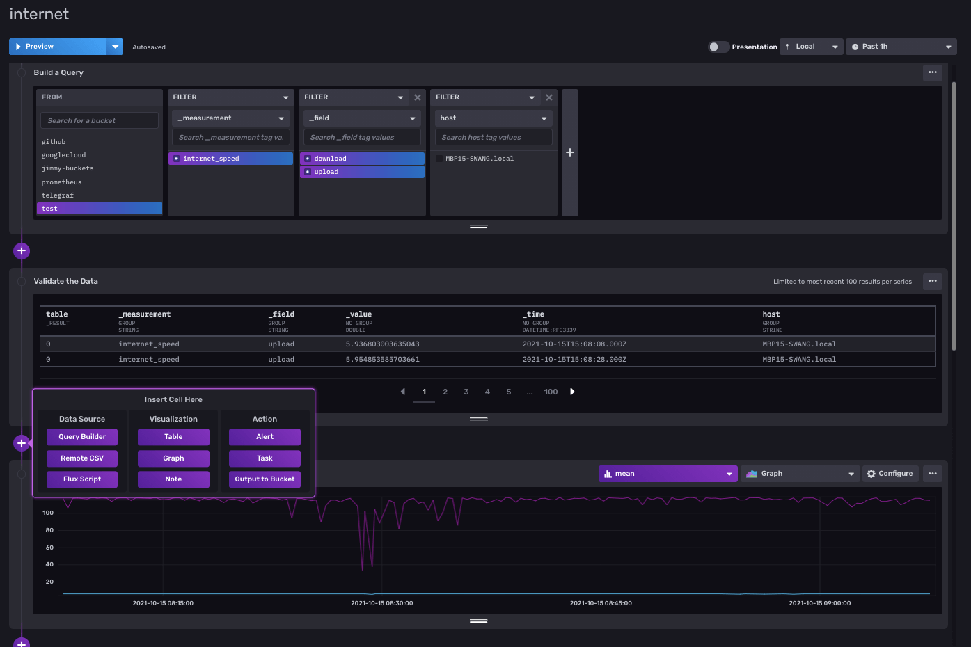Viewport: 971px width, 647px height.
Task: Open the graph panel's three-dot menu
Action: pyautogui.click(x=932, y=474)
